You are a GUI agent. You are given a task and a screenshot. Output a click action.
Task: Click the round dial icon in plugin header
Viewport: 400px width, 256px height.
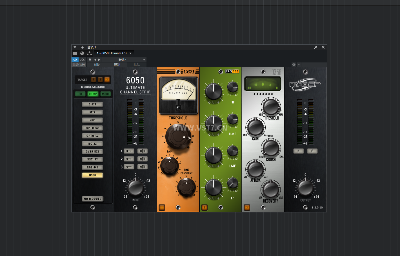pos(82,53)
